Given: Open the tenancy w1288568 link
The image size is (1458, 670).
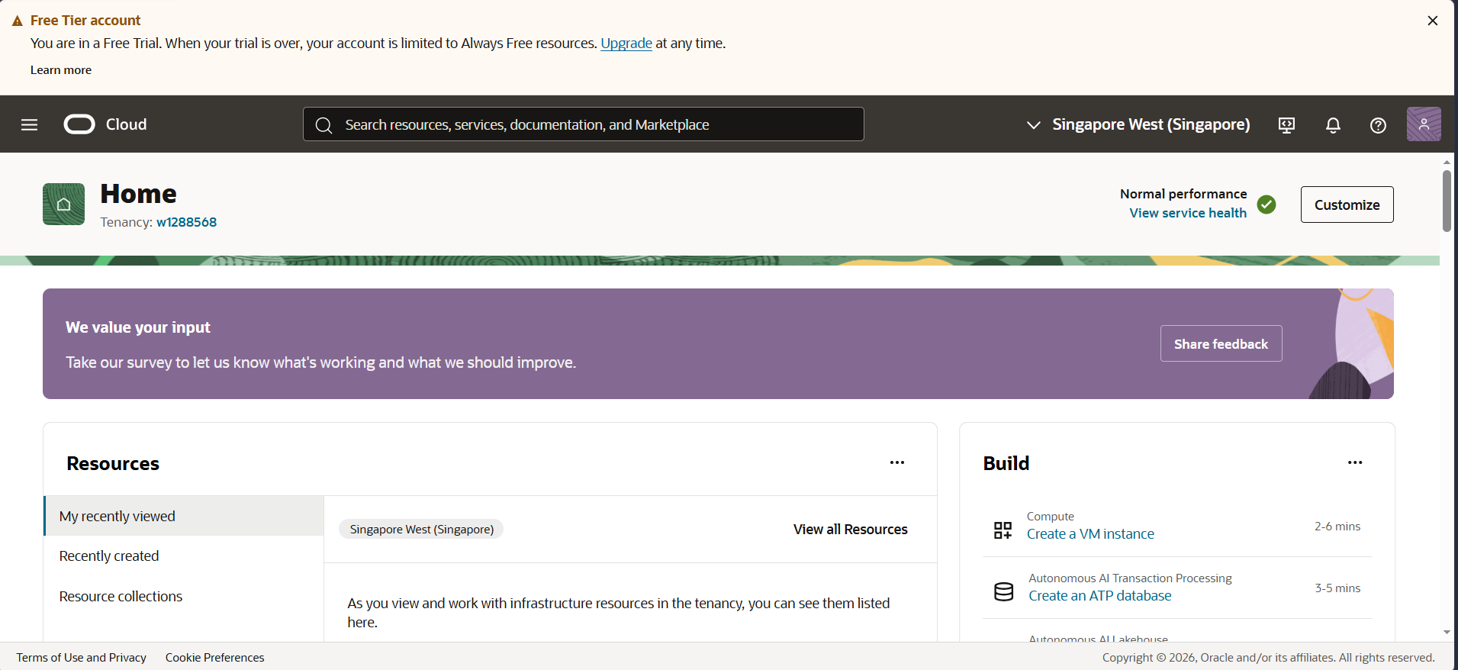Looking at the screenshot, I should tap(186, 222).
